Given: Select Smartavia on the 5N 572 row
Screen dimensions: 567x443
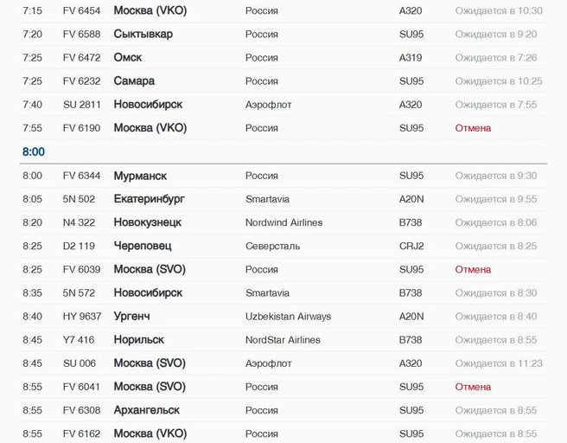Looking at the screenshot, I should 267,293.
